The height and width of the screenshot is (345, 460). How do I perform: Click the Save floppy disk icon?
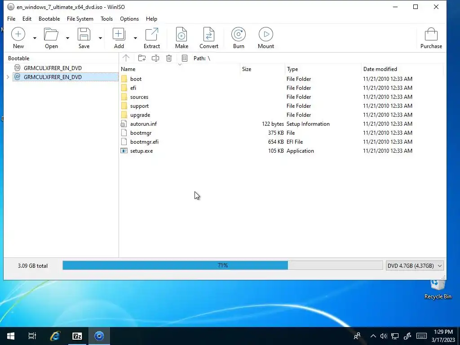(84, 34)
